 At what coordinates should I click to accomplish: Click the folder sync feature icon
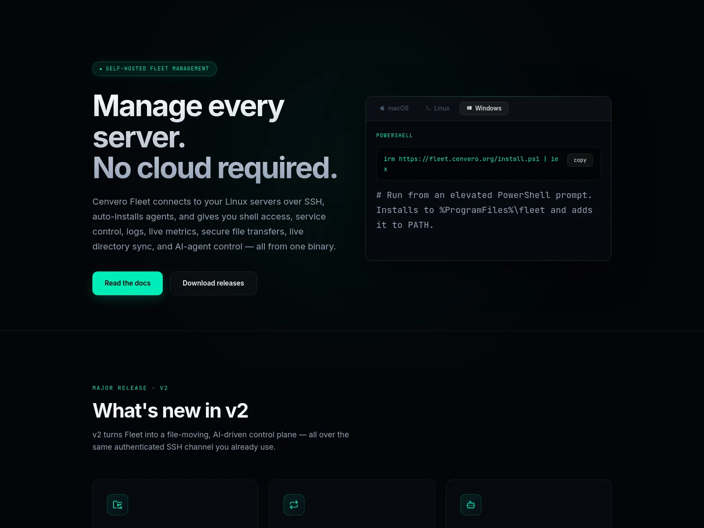coord(117,505)
